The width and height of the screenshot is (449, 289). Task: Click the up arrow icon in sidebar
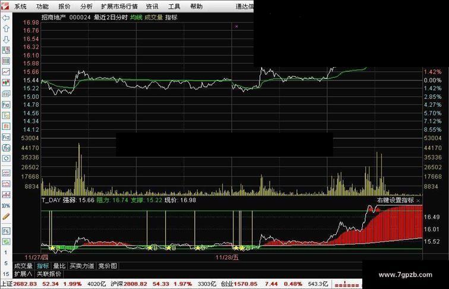pos(6,28)
